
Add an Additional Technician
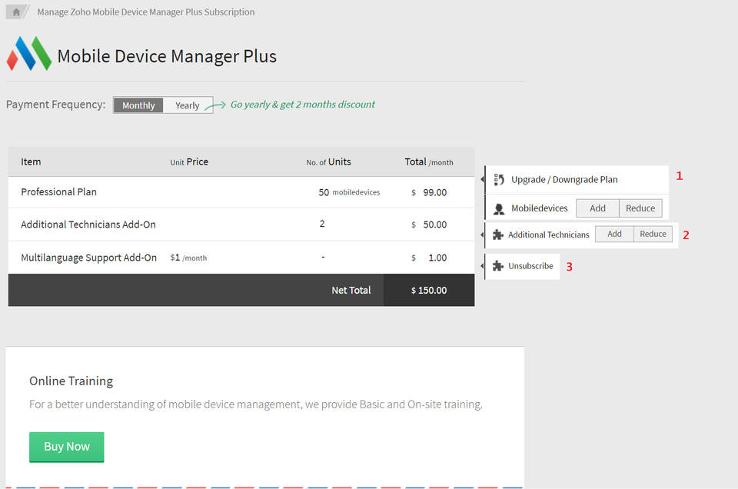(x=614, y=234)
